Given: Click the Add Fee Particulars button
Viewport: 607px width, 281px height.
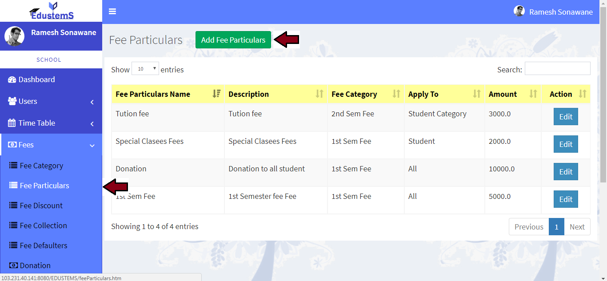Looking at the screenshot, I should pyautogui.click(x=233, y=40).
